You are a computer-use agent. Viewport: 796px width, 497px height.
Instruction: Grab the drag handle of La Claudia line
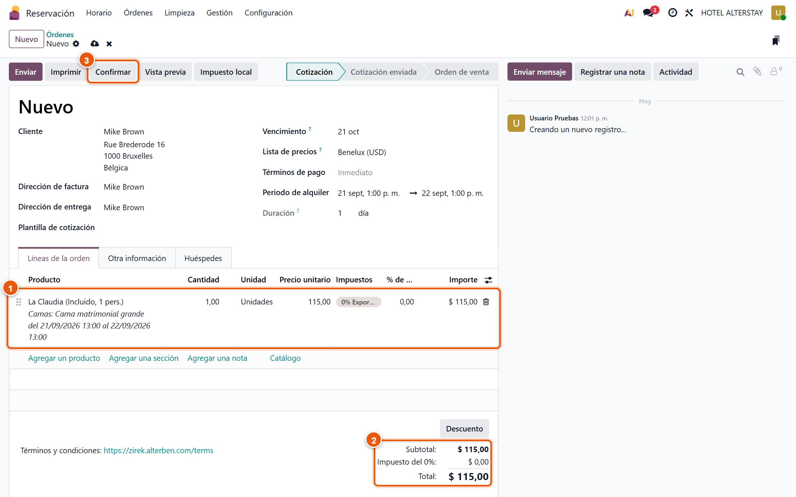(x=18, y=302)
